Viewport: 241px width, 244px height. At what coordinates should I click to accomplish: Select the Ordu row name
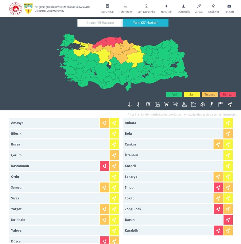pyautogui.click(x=15, y=176)
